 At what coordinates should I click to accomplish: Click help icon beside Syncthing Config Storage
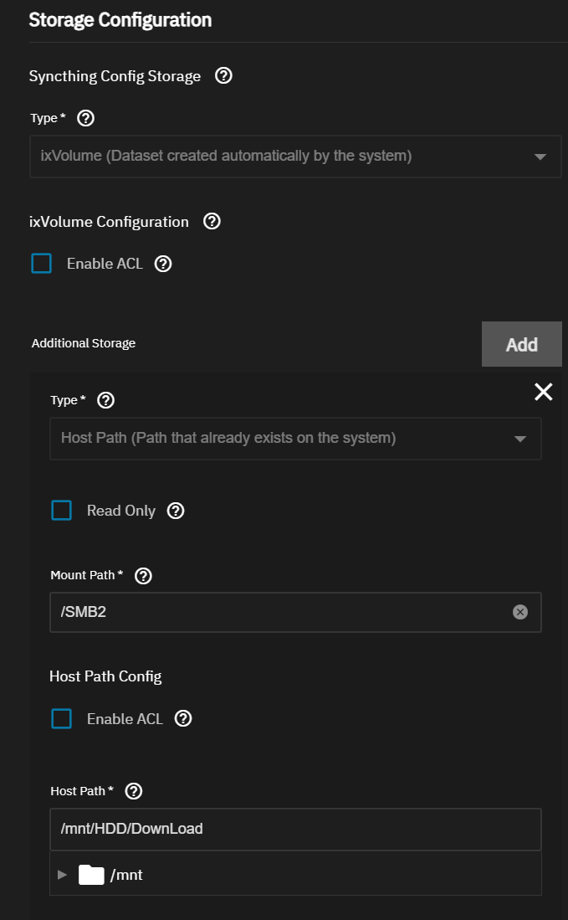(223, 76)
